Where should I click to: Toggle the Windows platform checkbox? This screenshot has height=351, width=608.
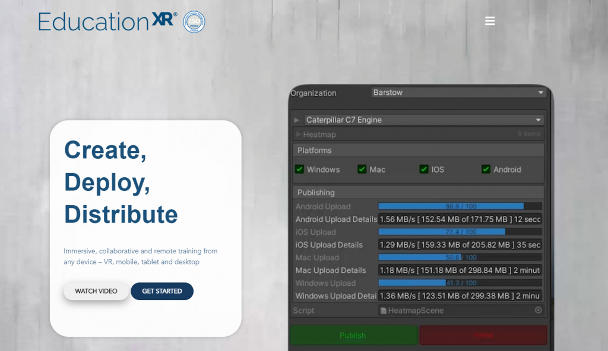[x=299, y=170]
